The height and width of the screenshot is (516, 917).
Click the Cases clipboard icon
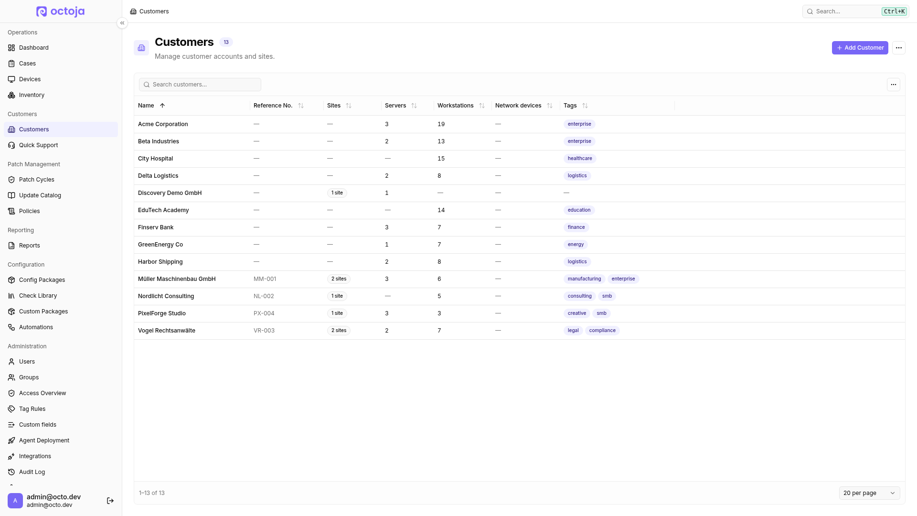11,64
